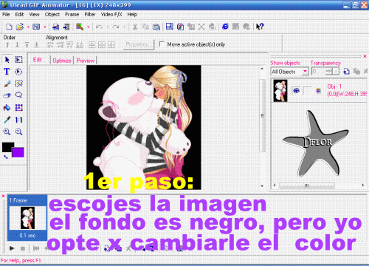Click the Save floppy disk icon

point(36,27)
